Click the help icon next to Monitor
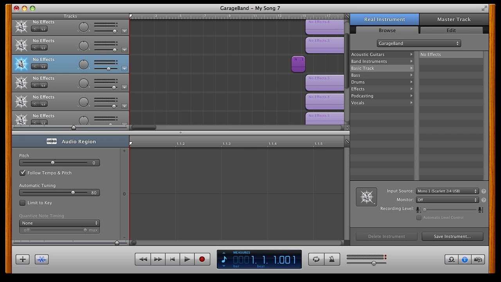The image size is (501, 282). click(484, 200)
